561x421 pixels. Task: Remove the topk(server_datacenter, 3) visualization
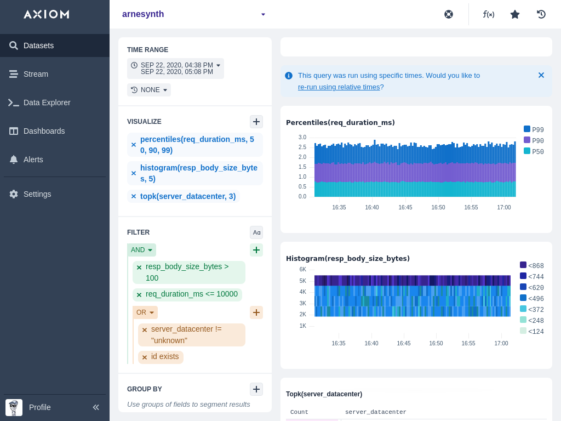(x=134, y=196)
